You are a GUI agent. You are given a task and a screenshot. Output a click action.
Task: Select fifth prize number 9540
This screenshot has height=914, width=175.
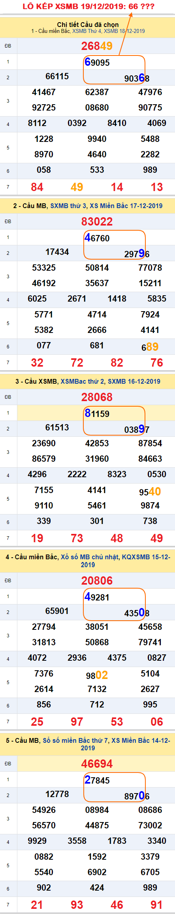[x=150, y=492]
